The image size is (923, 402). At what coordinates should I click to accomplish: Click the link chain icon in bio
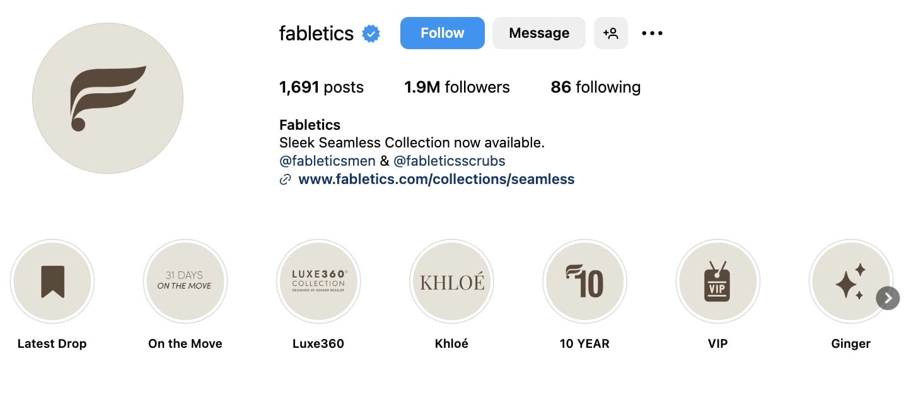point(285,179)
